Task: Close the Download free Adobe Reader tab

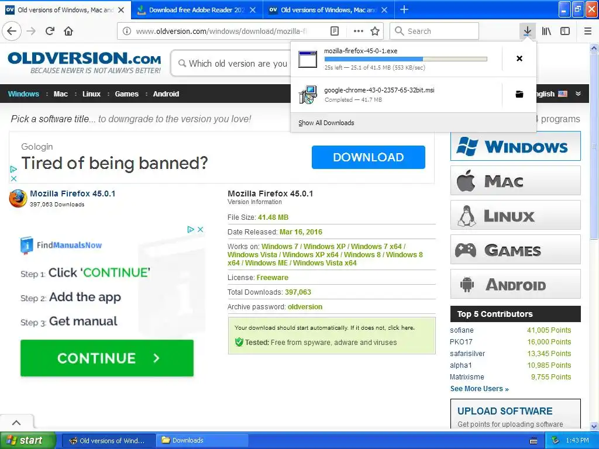Action: (253, 10)
